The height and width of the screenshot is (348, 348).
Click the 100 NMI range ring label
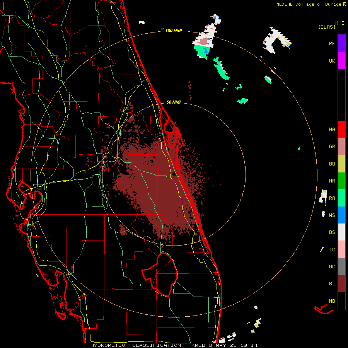pyautogui.click(x=174, y=31)
